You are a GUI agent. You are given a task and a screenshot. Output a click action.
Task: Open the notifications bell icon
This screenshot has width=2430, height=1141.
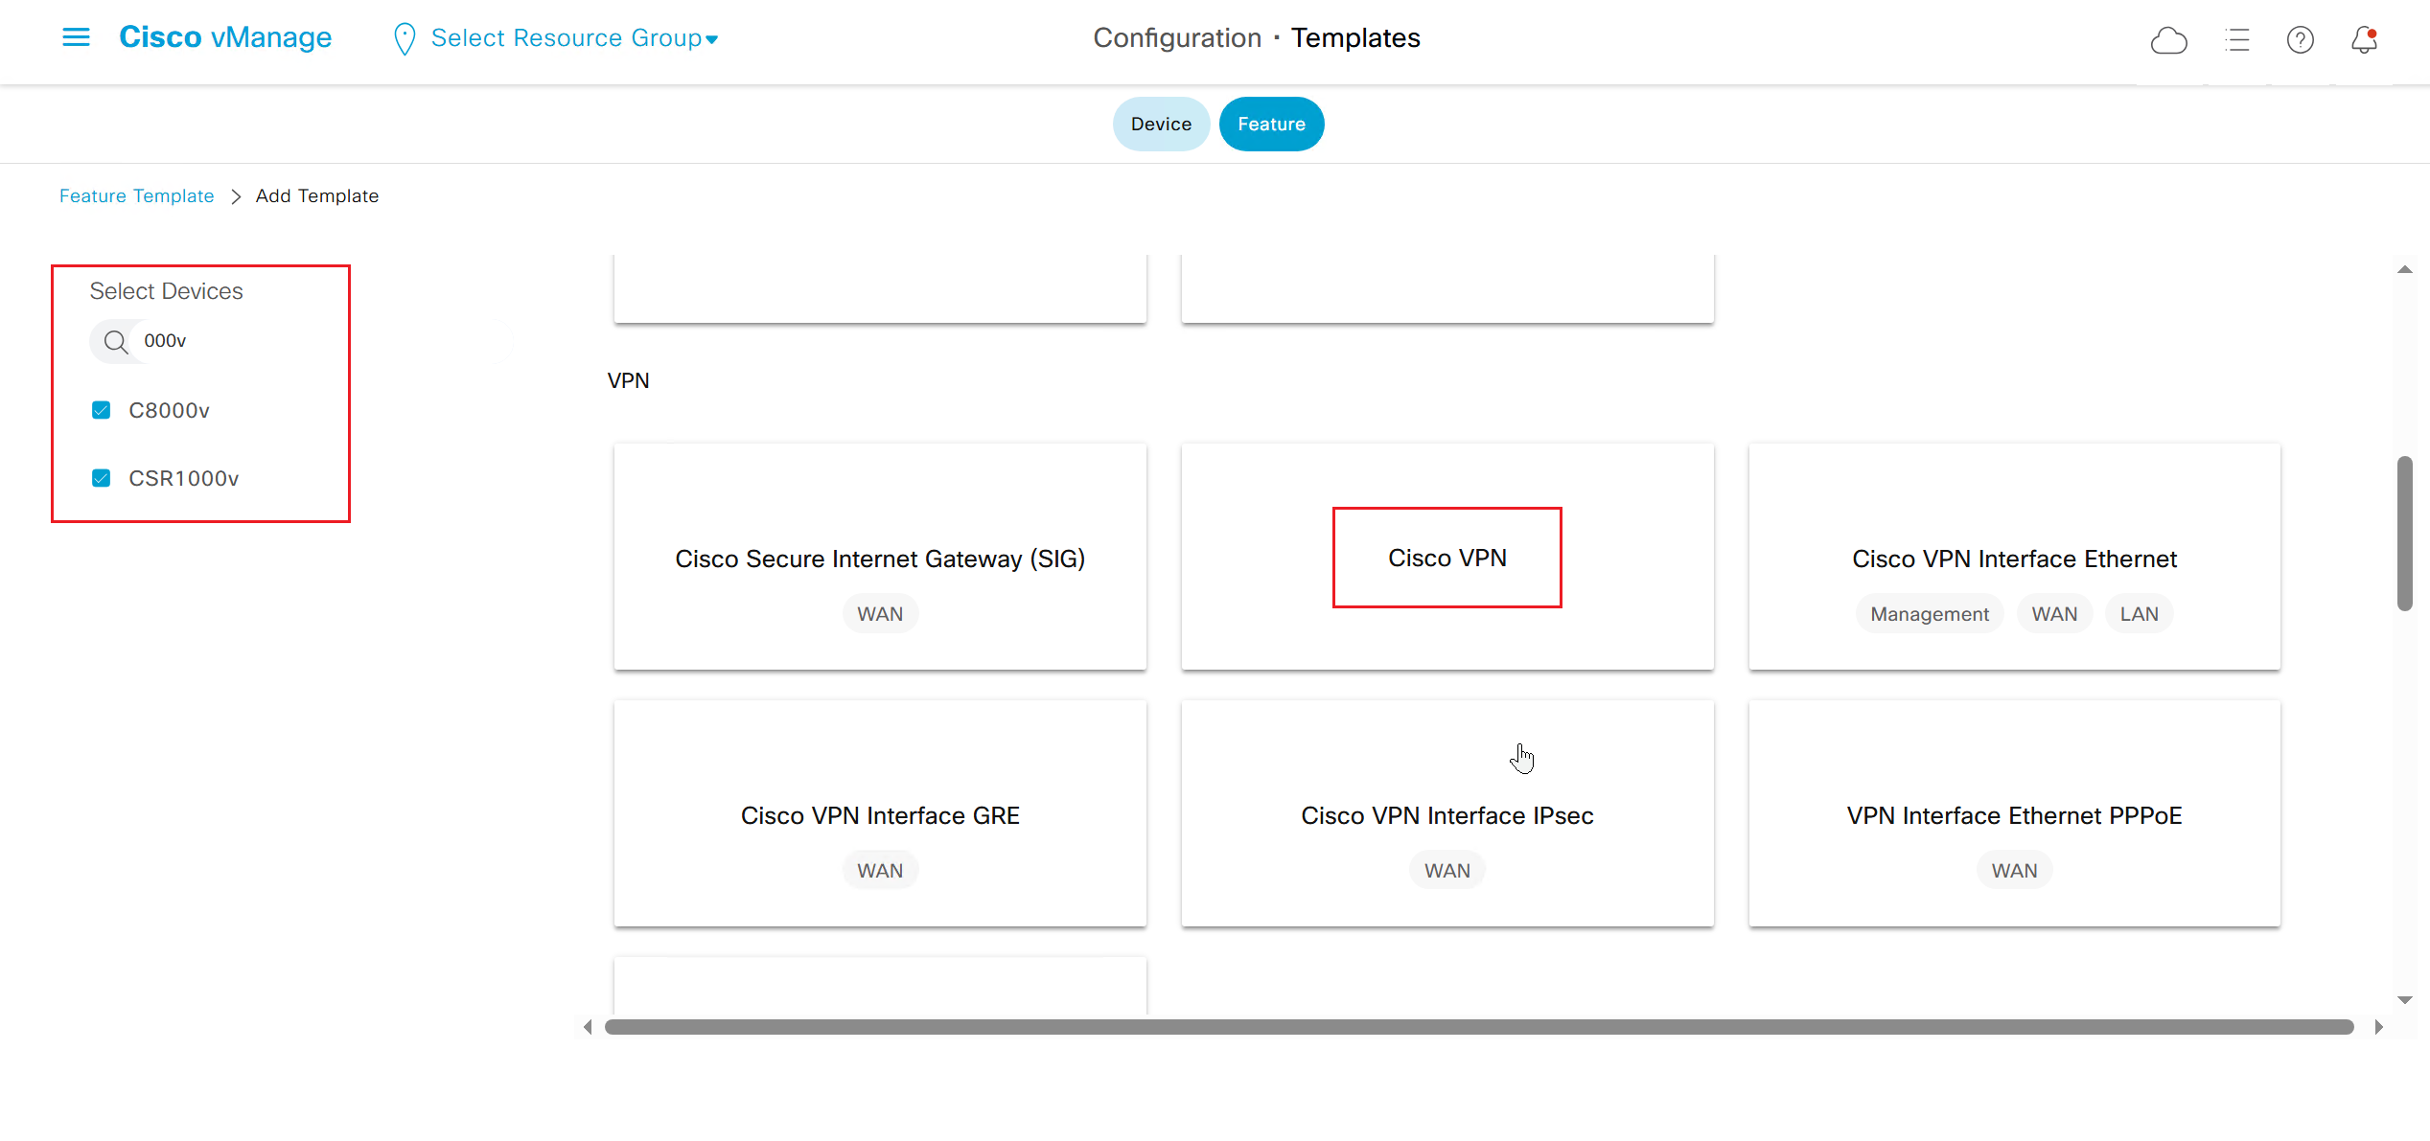click(x=2364, y=40)
